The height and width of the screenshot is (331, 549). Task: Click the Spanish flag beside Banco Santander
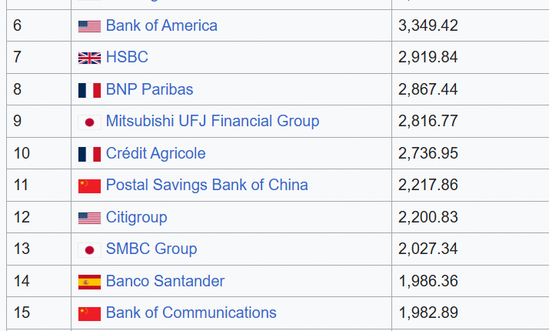click(89, 282)
